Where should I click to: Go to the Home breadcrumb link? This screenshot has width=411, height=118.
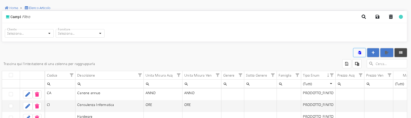pos(12,8)
